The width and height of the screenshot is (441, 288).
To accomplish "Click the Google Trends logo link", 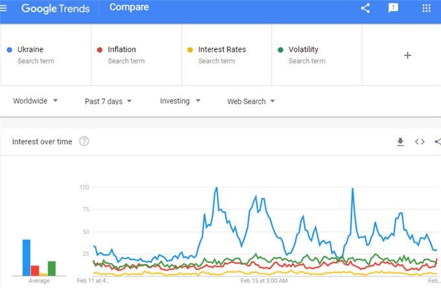I will point(55,8).
